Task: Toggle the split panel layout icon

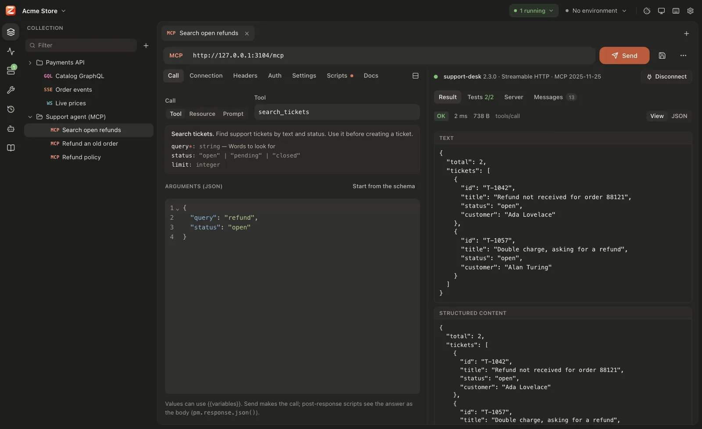Action: coord(415,76)
